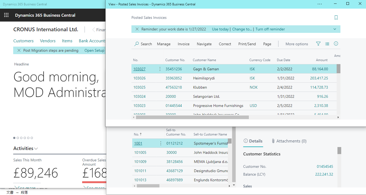Open the FactBox information icon
Screen dimensions: 366x195
(x=336, y=44)
